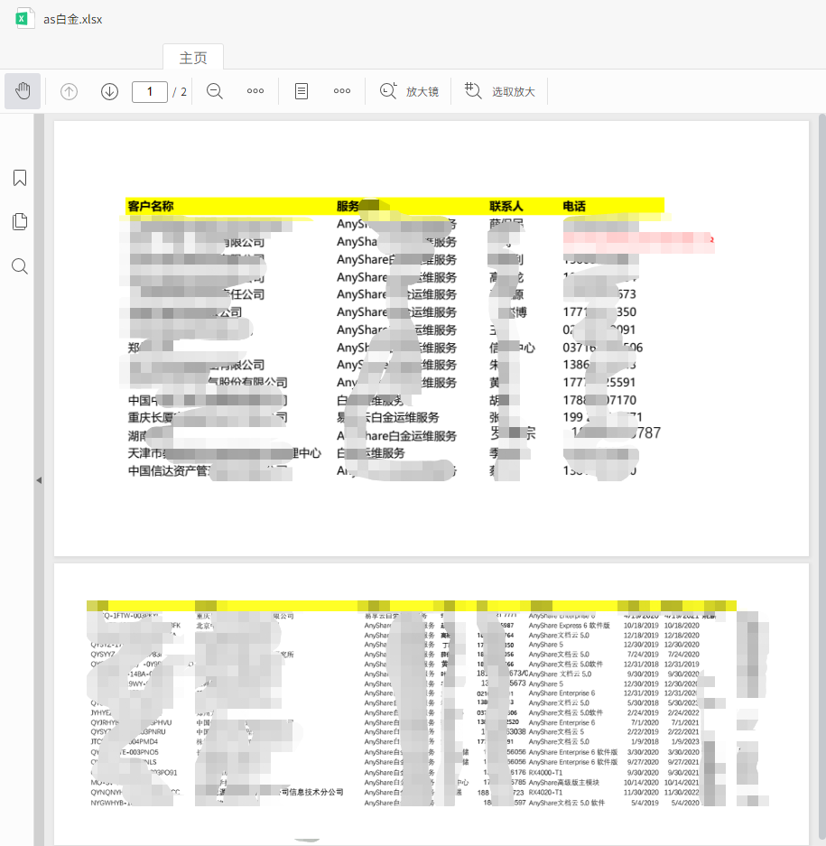The image size is (826, 846).
Task: Open the search sidebar panel
Action: coord(20,266)
